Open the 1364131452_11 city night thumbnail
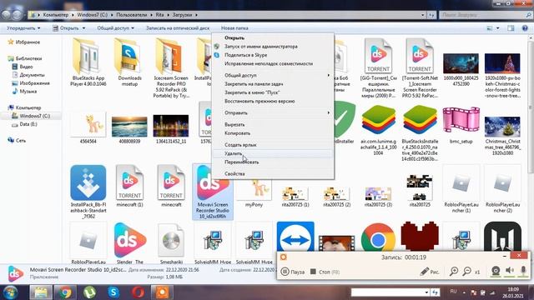 171,126
